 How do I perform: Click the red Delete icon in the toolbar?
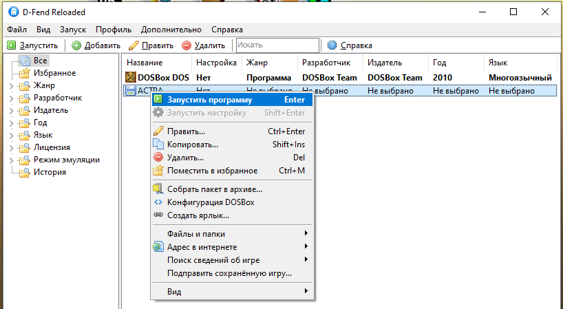coord(187,45)
